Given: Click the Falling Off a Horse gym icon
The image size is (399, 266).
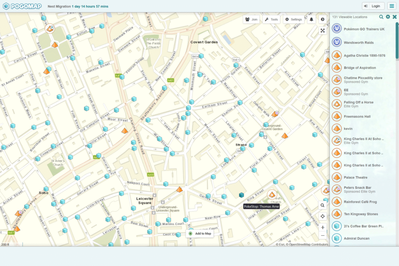Looking at the screenshot, I should (337, 104).
